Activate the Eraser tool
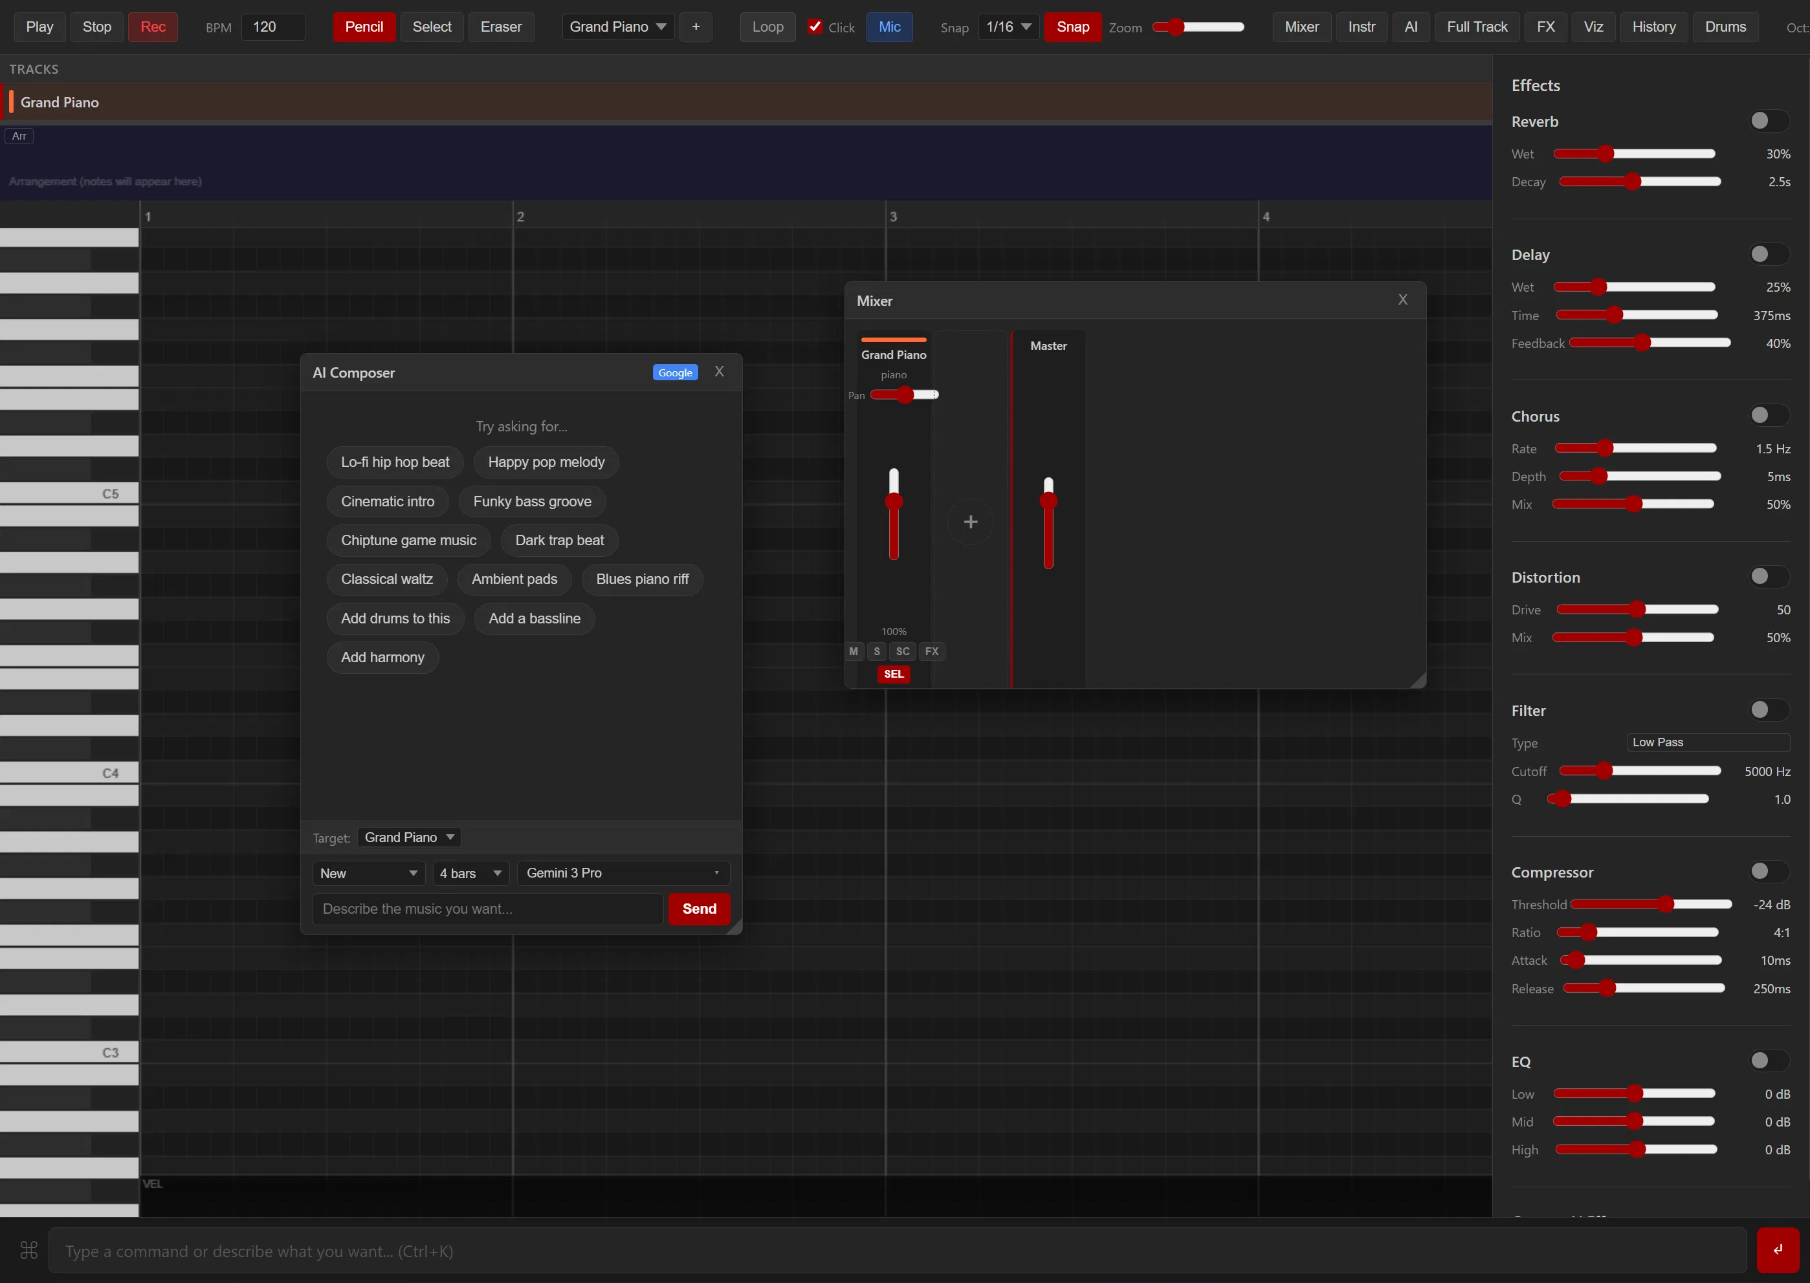This screenshot has width=1810, height=1283. tap(500, 26)
